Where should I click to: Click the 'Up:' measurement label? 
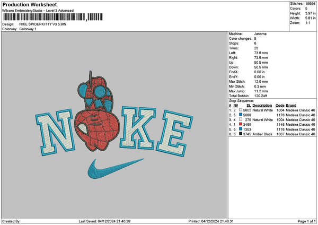[232, 63]
